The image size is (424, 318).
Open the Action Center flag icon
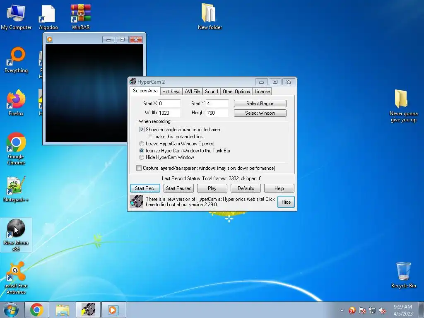[x=362, y=310]
